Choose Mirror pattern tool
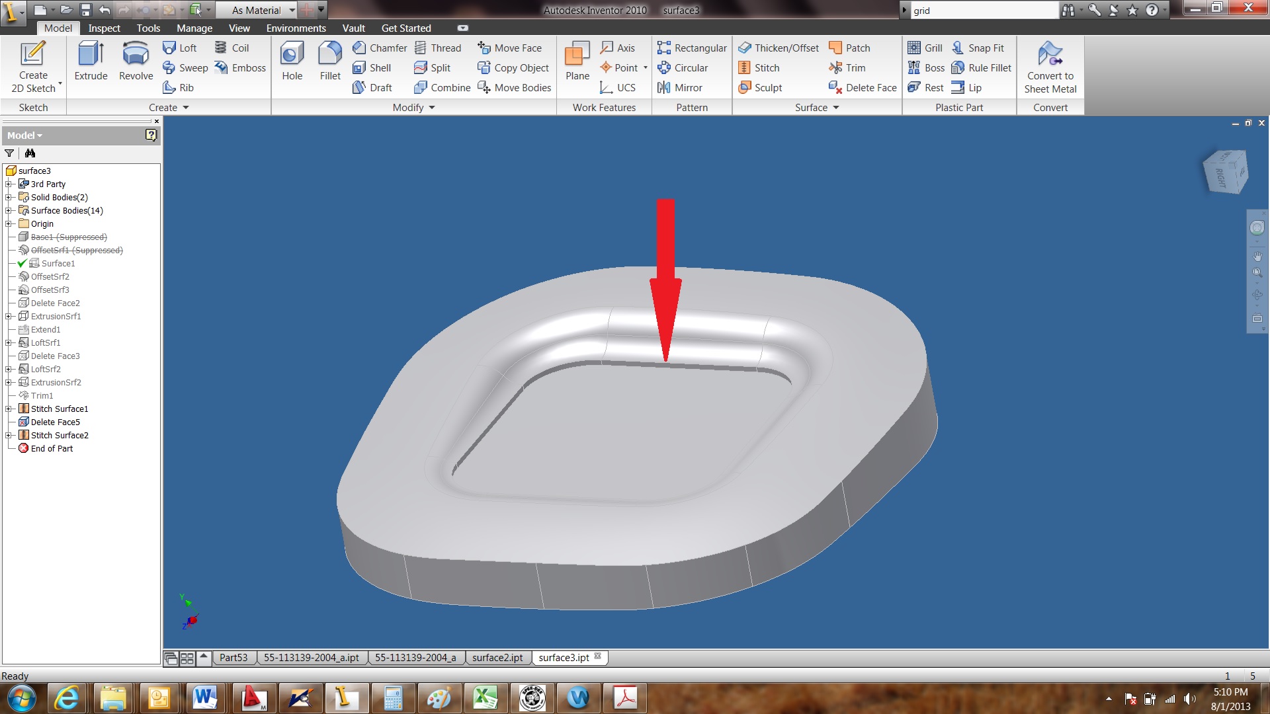Screen dimensions: 1270x714 click(x=679, y=87)
